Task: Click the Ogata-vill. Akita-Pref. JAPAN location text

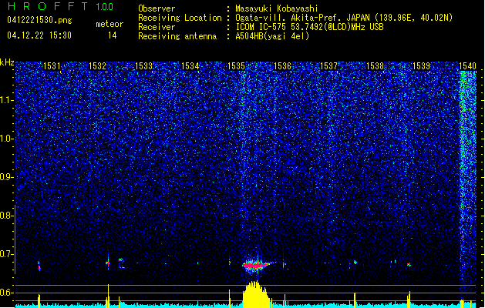Action: click(344, 18)
